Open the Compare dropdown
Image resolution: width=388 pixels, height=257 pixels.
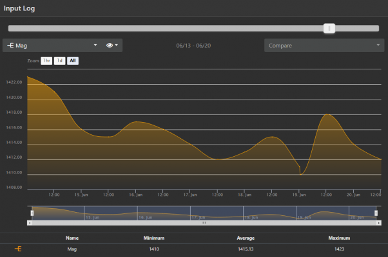(x=324, y=46)
